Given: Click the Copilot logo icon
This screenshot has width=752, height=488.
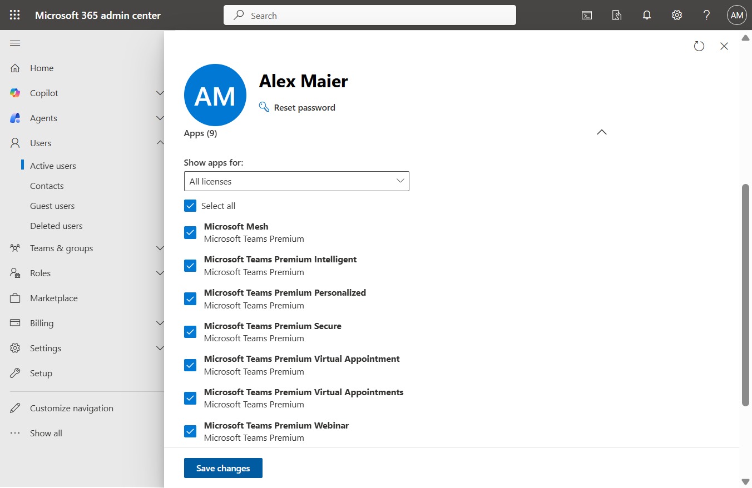Looking at the screenshot, I should click(x=15, y=93).
